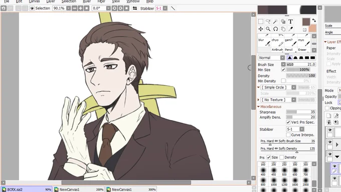Open the Window menu

click(x=133, y=2)
